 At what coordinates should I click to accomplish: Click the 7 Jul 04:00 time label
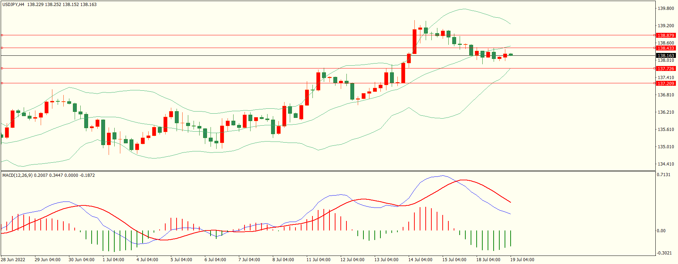coord(249,260)
